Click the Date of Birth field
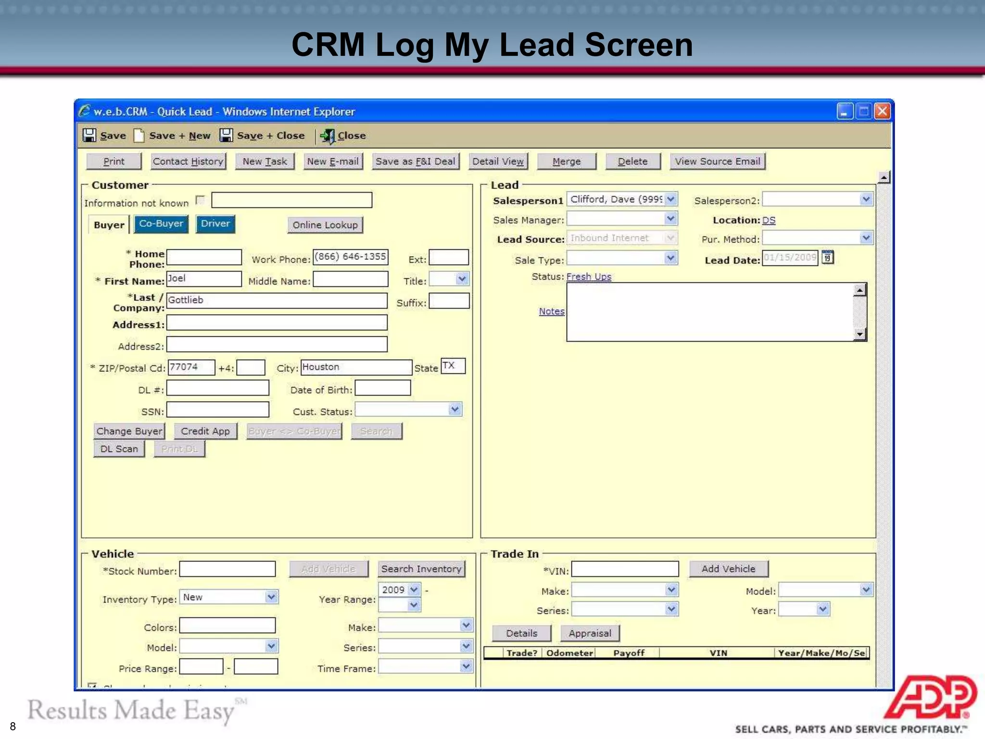Screen dimensions: 985x739 [383, 388]
